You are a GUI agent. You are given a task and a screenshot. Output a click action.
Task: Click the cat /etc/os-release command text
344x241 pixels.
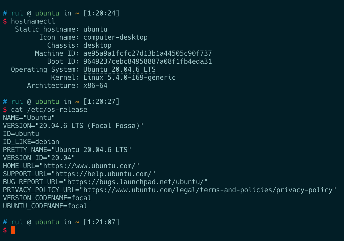point(49,110)
